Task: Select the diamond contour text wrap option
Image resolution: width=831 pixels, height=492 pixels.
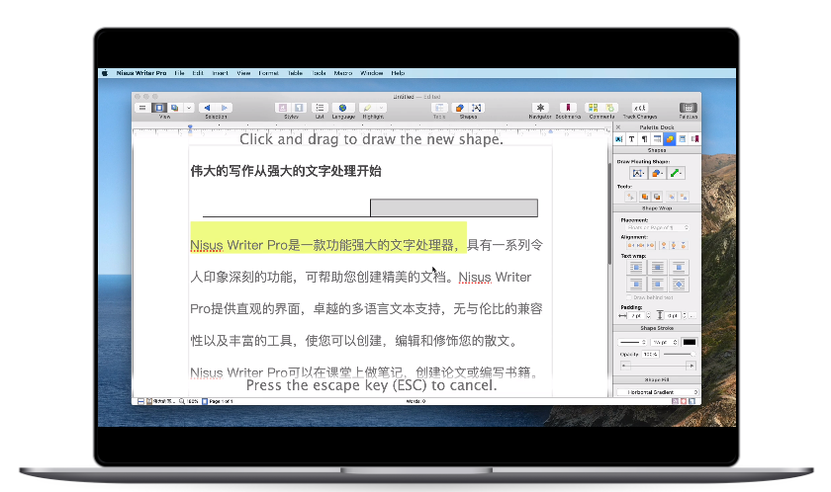Action: click(x=679, y=285)
